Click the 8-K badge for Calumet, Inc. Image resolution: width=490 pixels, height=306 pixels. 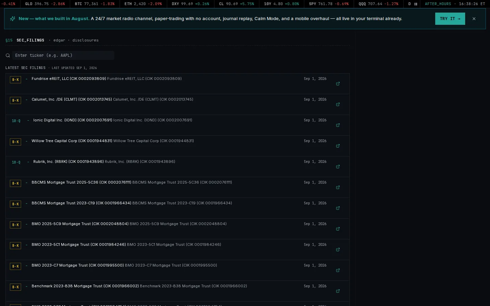pos(15,100)
